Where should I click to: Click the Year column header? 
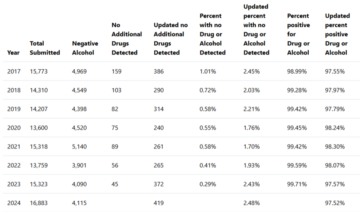(13, 52)
